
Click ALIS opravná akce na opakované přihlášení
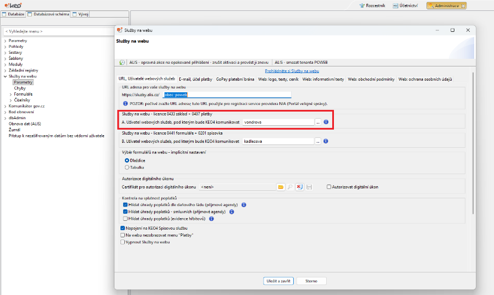[x=199, y=62]
